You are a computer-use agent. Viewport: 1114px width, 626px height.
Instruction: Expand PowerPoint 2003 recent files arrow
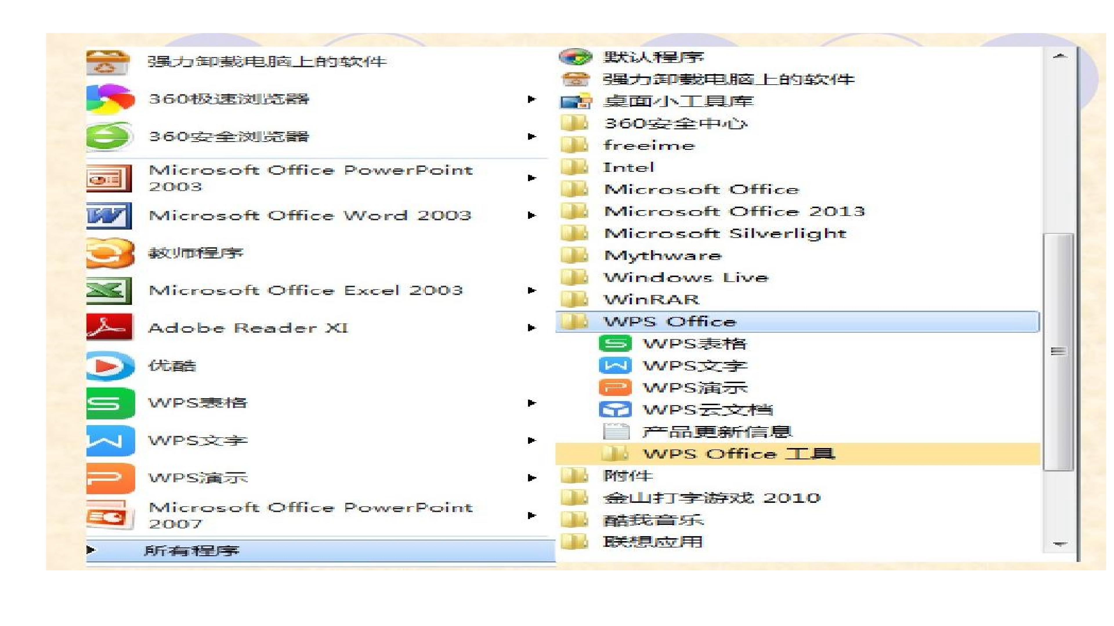coord(532,178)
